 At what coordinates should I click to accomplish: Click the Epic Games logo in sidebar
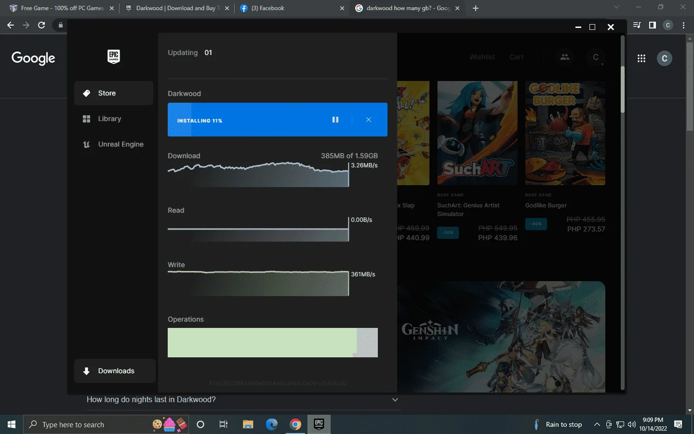114,57
